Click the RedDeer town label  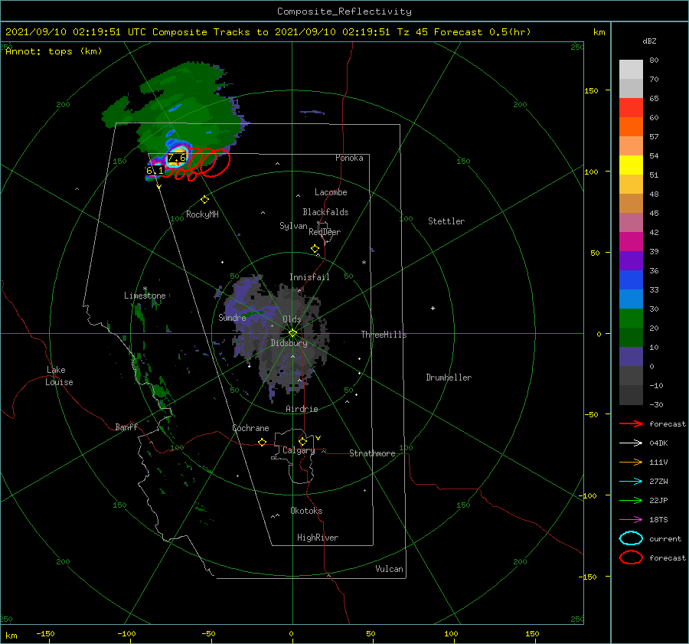pos(325,232)
